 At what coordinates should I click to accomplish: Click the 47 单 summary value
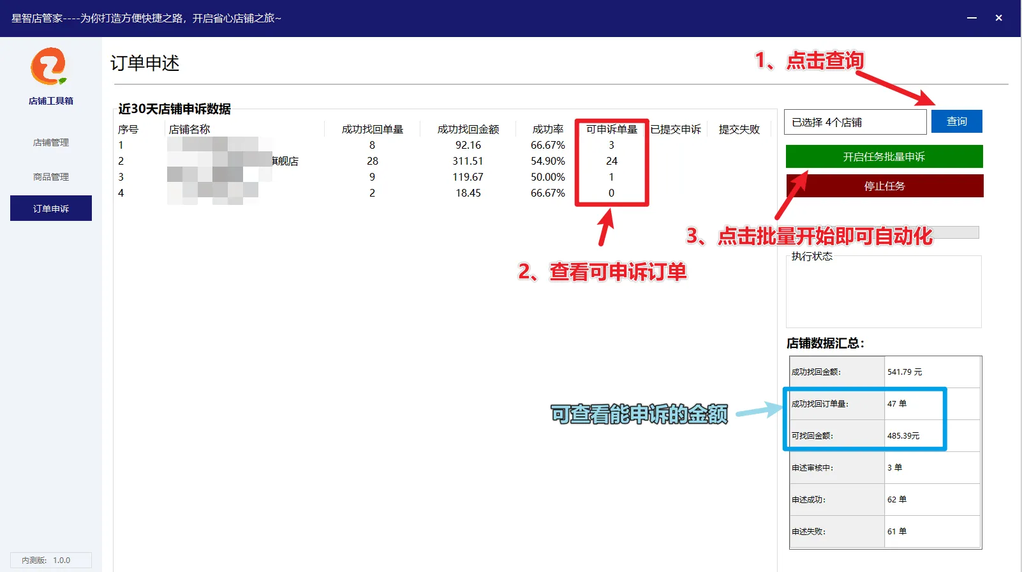897,403
